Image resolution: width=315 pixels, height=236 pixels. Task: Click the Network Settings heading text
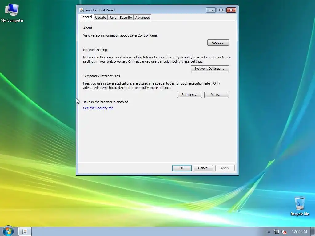click(x=96, y=50)
